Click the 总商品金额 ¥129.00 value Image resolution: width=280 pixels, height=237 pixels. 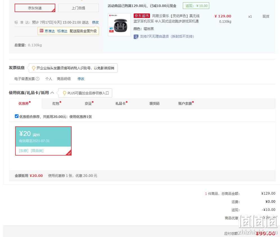pos(268,193)
